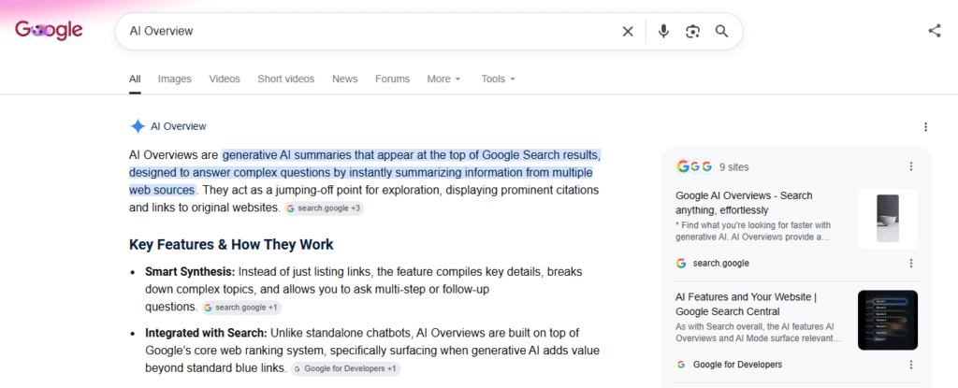Image resolution: width=958 pixels, height=388 pixels.
Task: Click the 9 sites label
Action: pos(733,166)
